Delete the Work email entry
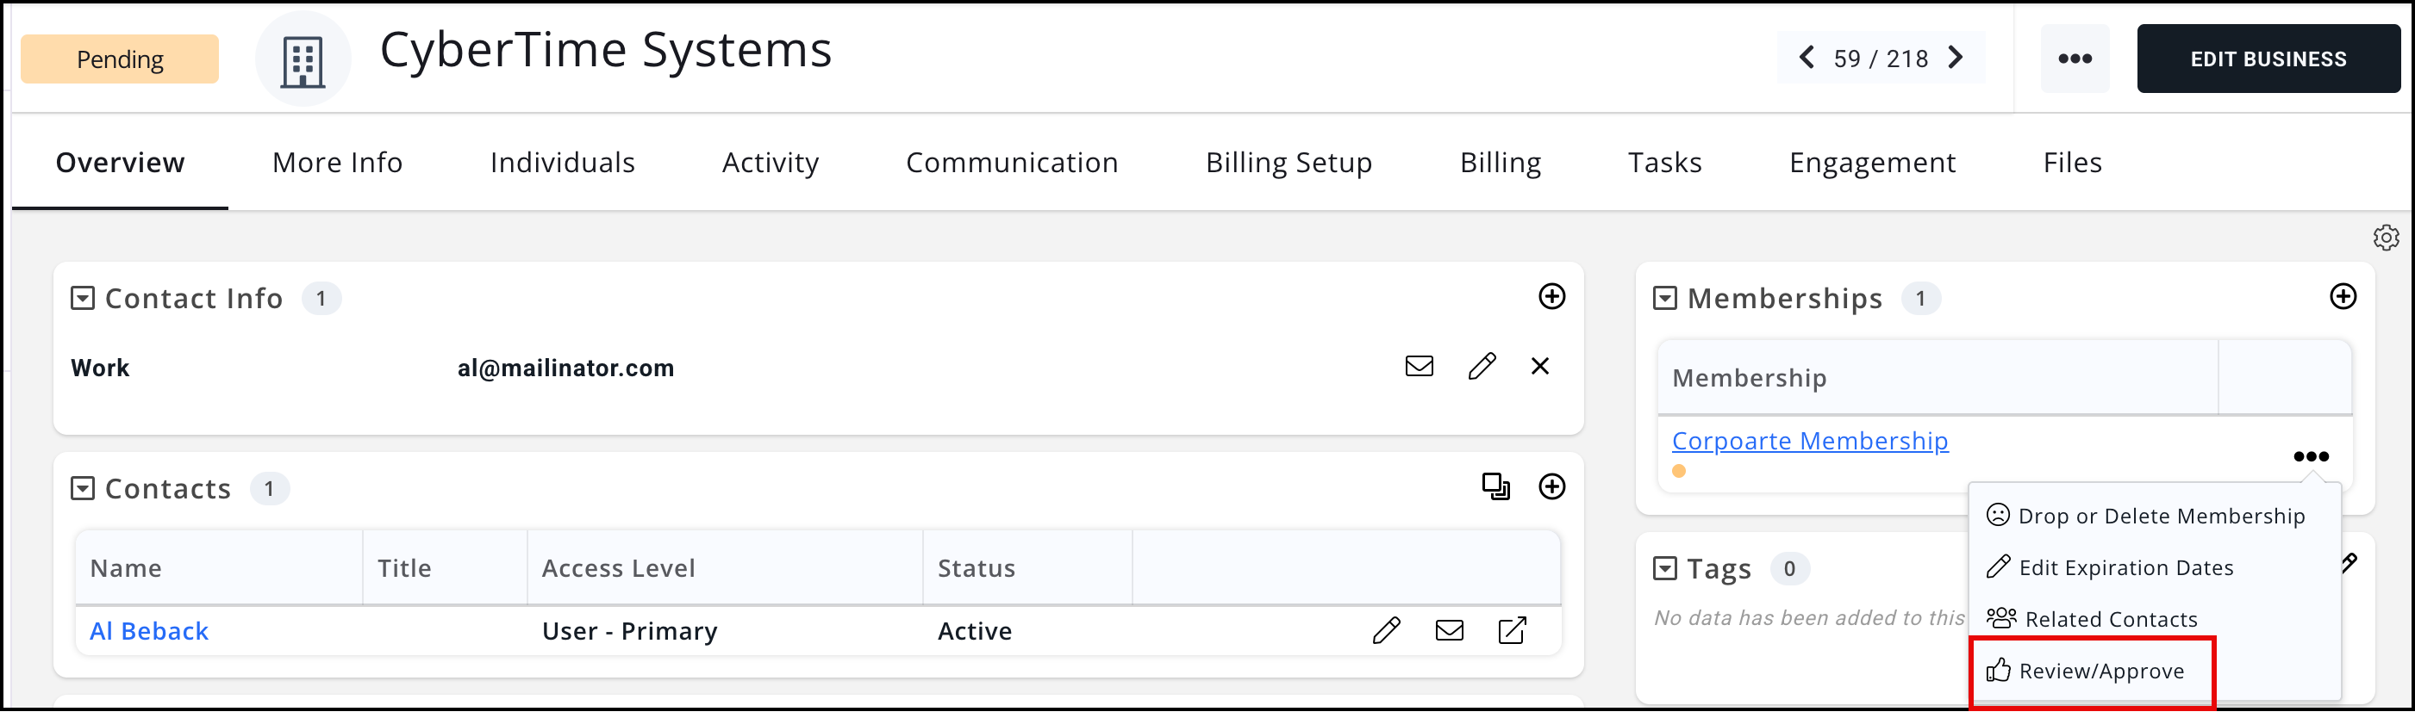This screenshot has height=718, width=2415. coord(1539,368)
